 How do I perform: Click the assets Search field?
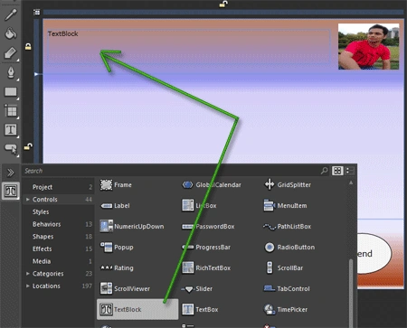pyautogui.click(x=170, y=171)
